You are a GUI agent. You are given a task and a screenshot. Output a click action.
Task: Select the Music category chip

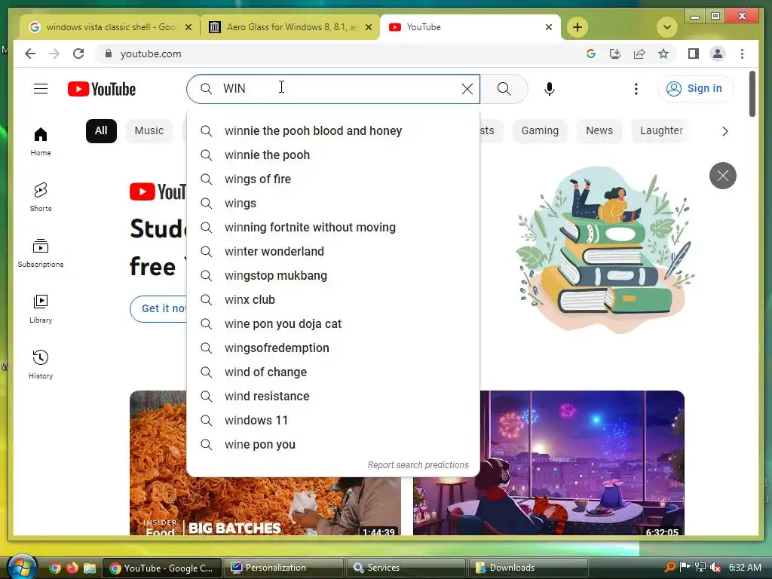pos(149,130)
